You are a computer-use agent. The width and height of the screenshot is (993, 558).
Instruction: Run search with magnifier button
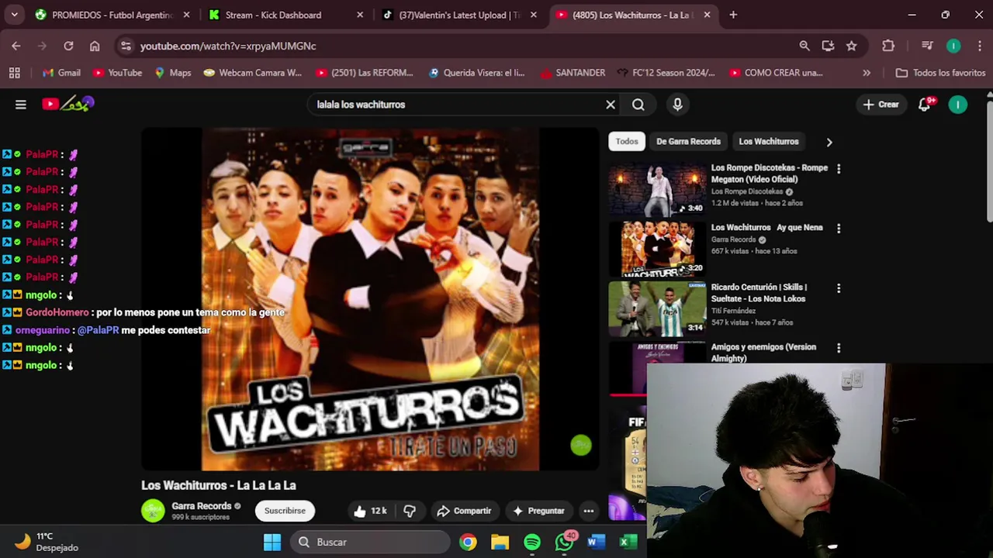(638, 105)
